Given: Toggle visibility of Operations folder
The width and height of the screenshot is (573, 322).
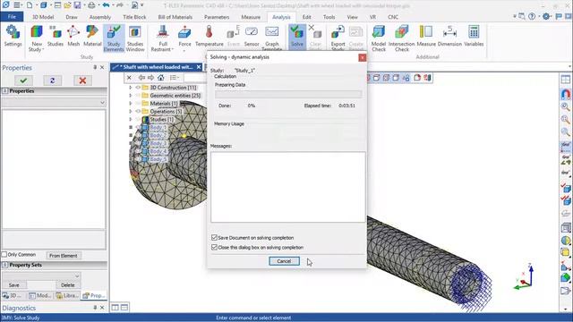Looking at the screenshot, I should point(138,111).
